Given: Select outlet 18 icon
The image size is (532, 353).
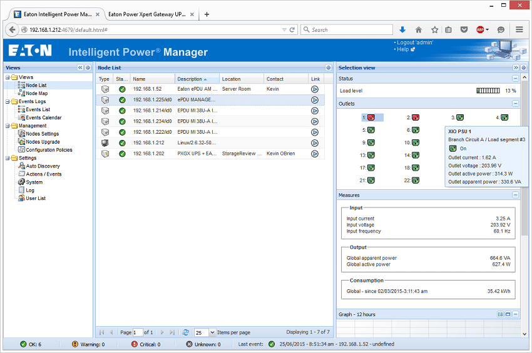Looking at the screenshot, I should 416,167.
